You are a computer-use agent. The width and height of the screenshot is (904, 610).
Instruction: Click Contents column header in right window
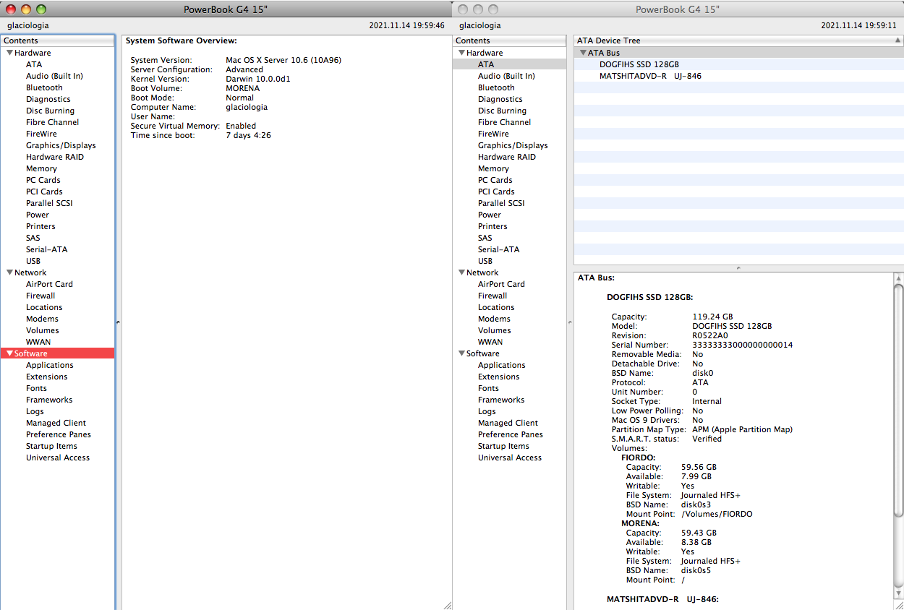point(509,40)
